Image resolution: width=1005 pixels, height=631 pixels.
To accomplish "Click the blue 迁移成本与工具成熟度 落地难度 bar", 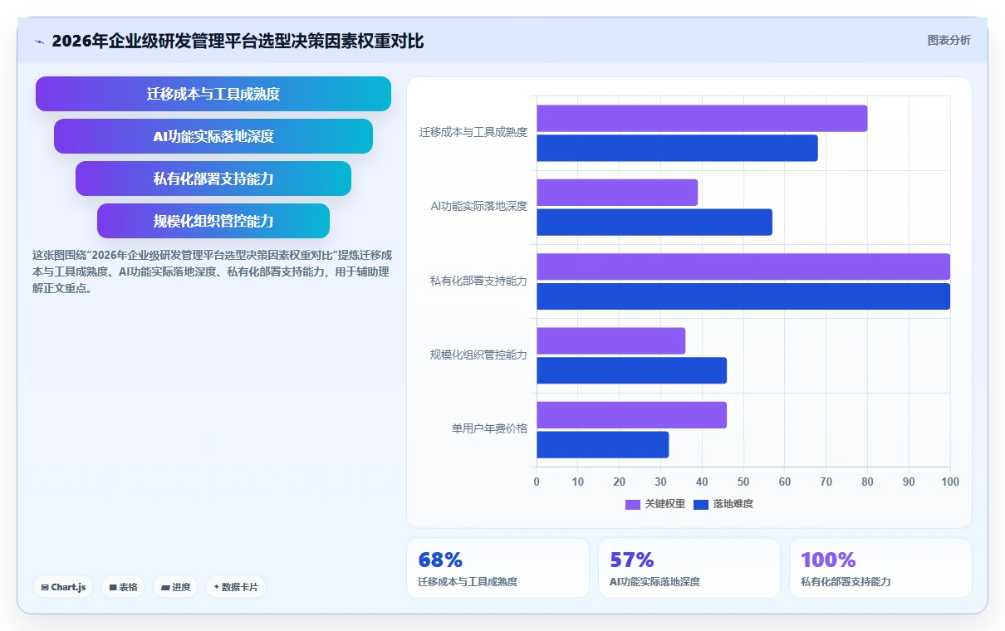I will pyautogui.click(x=677, y=148).
